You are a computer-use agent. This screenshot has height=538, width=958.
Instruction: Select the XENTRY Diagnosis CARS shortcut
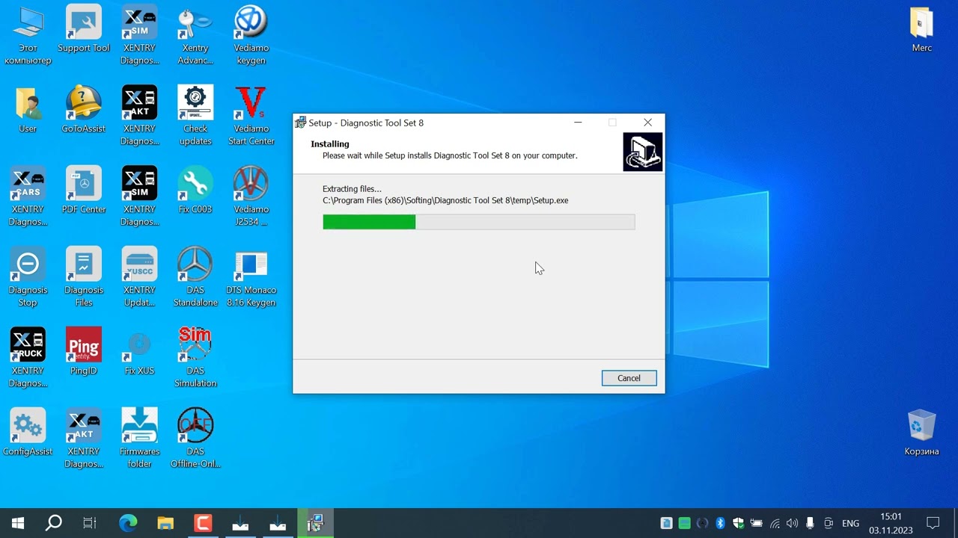click(28, 197)
